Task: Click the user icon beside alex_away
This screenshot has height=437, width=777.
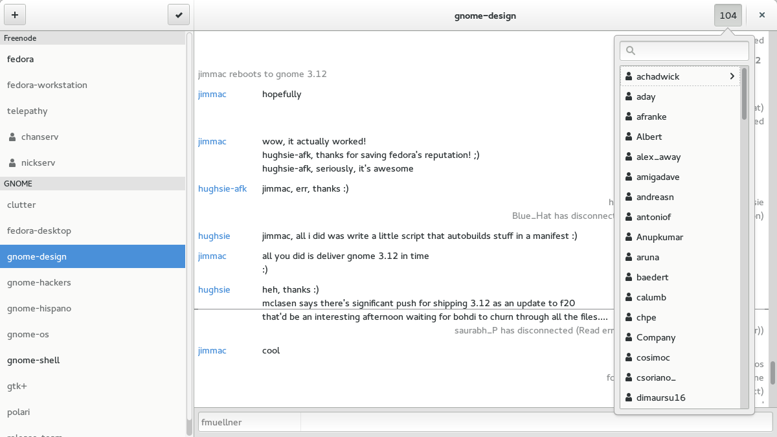Action: point(629,157)
